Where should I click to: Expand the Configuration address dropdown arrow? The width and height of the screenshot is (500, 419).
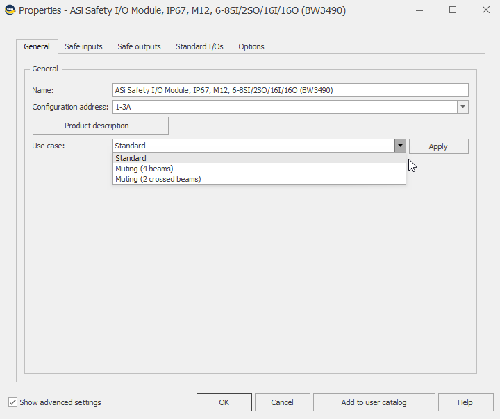point(462,107)
